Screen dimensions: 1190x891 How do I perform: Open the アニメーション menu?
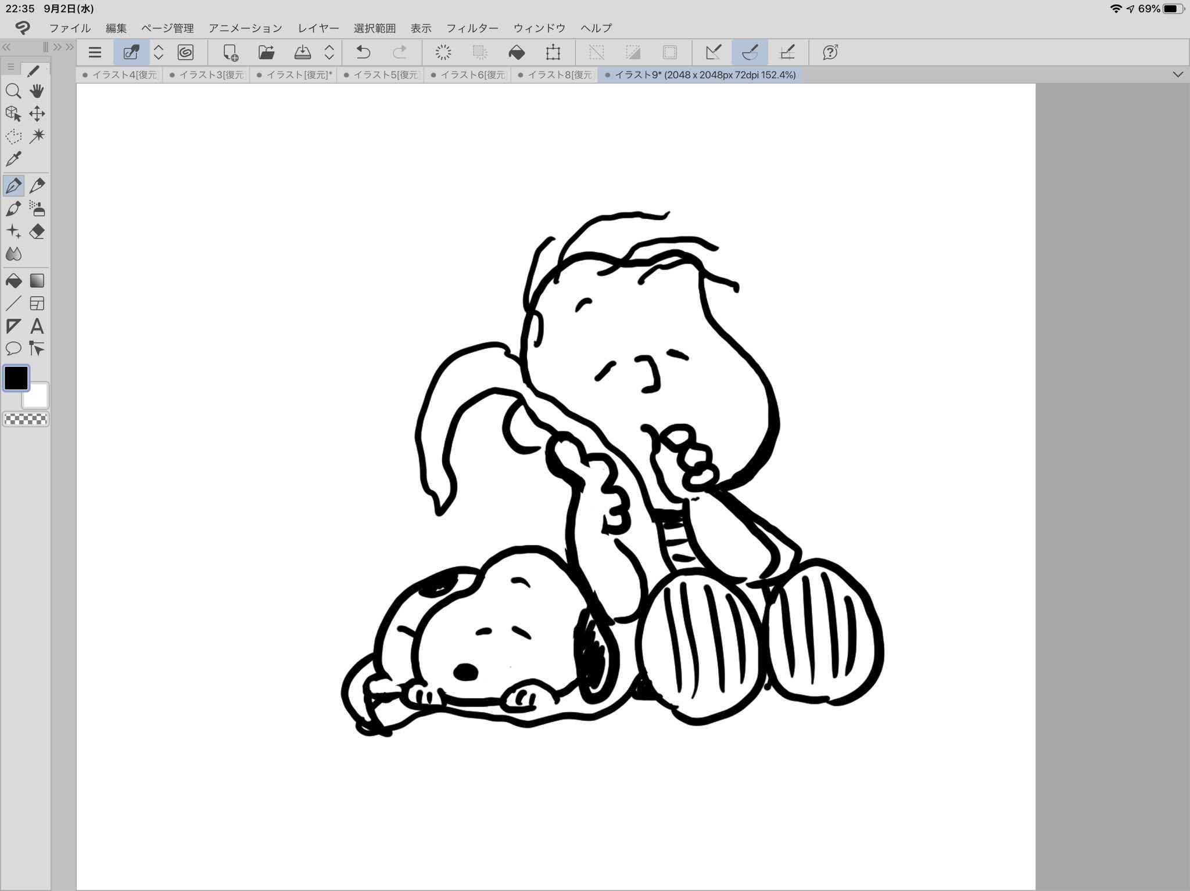click(x=245, y=28)
